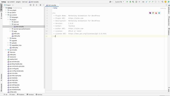The width and height of the screenshot is (170, 96).
Task: Open file in Firefox browser icon
Action: point(156,13)
